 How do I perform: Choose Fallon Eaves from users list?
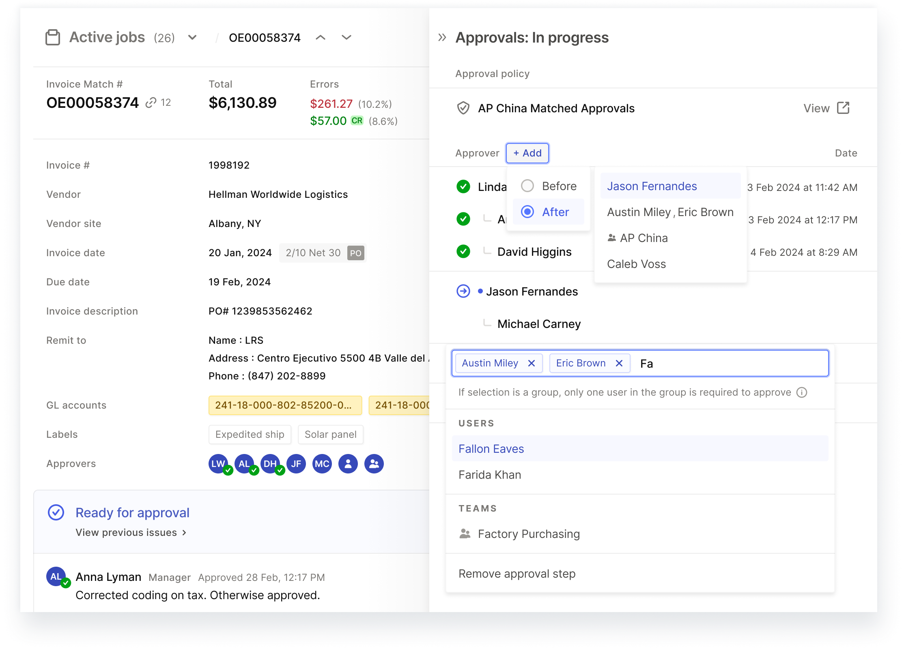(491, 449)
